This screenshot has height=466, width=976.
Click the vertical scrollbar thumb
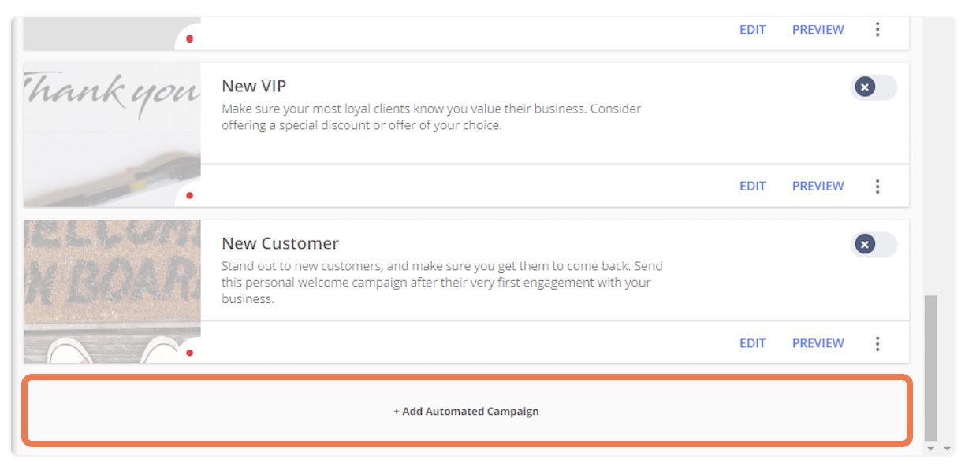pyautogui.click(x=931, y=368)
